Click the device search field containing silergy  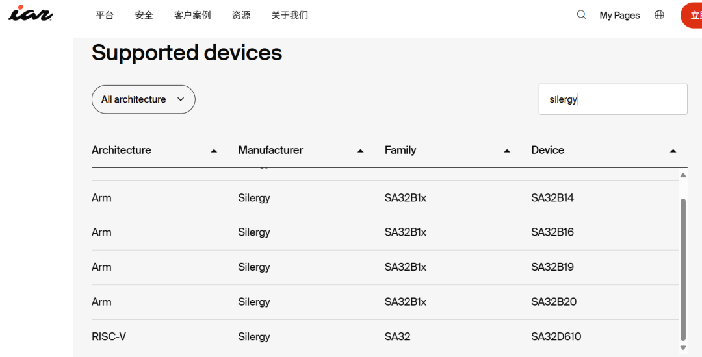tap(612, 99)
